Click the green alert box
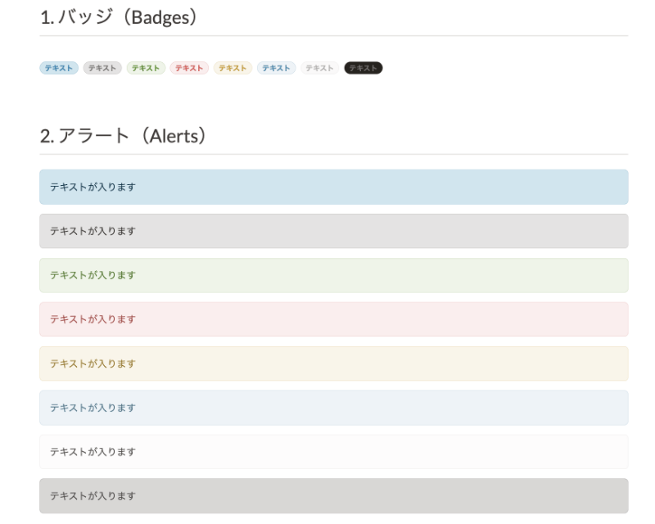Screen dimensions: 655x524 (333, 275)
